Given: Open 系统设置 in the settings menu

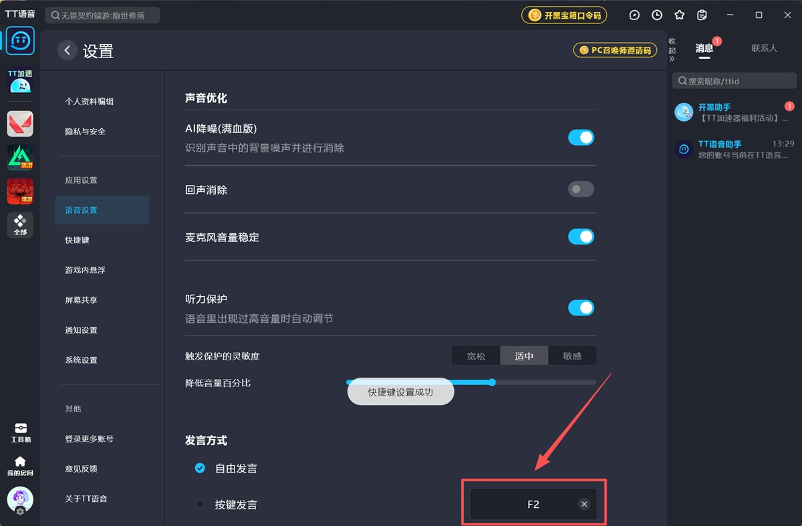Looking at the screenshot, I should (82, 360).
